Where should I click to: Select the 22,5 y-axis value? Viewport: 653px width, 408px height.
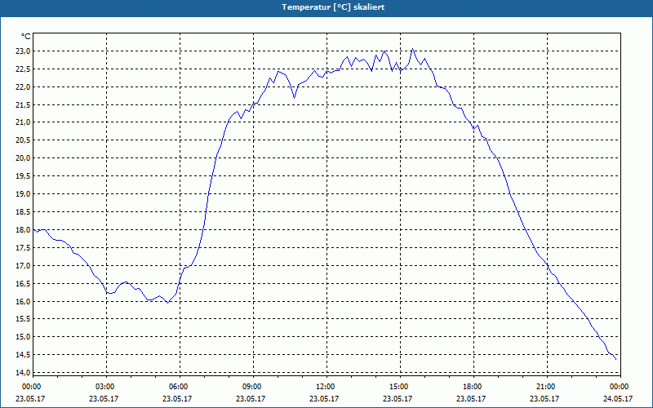pyautogui.click(x=24, y=69)
